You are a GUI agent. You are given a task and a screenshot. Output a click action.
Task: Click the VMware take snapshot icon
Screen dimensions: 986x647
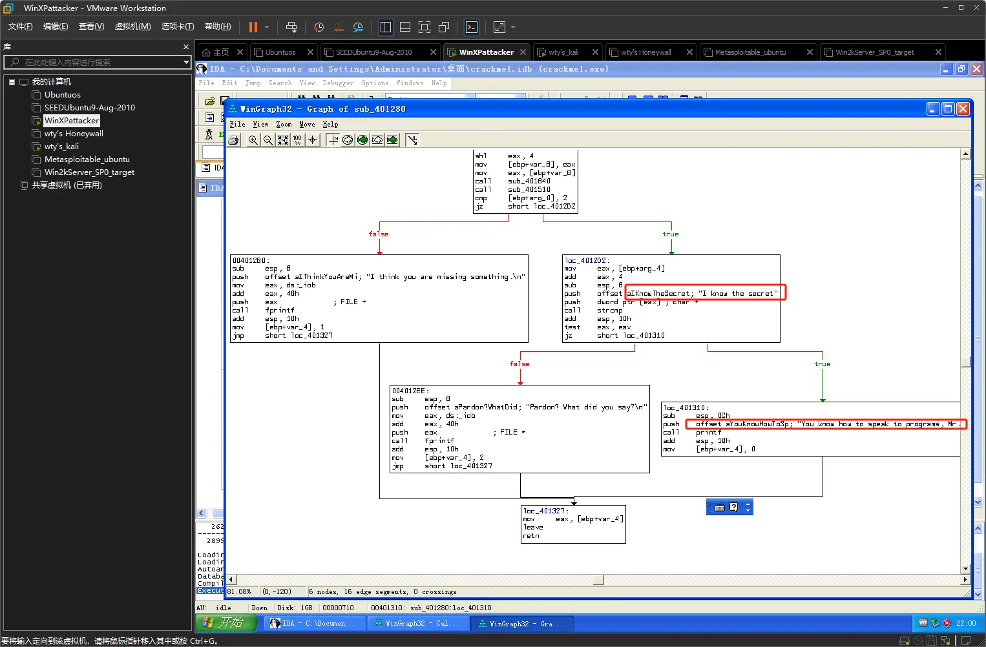(319, 27)
